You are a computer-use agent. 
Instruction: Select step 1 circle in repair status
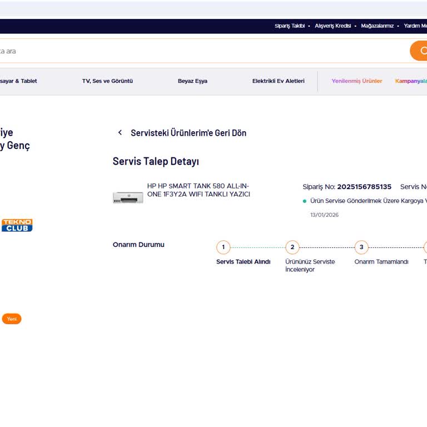point(223,247)
